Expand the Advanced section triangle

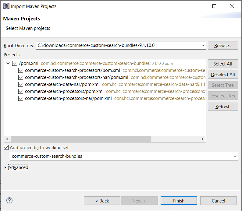(5, 167)
